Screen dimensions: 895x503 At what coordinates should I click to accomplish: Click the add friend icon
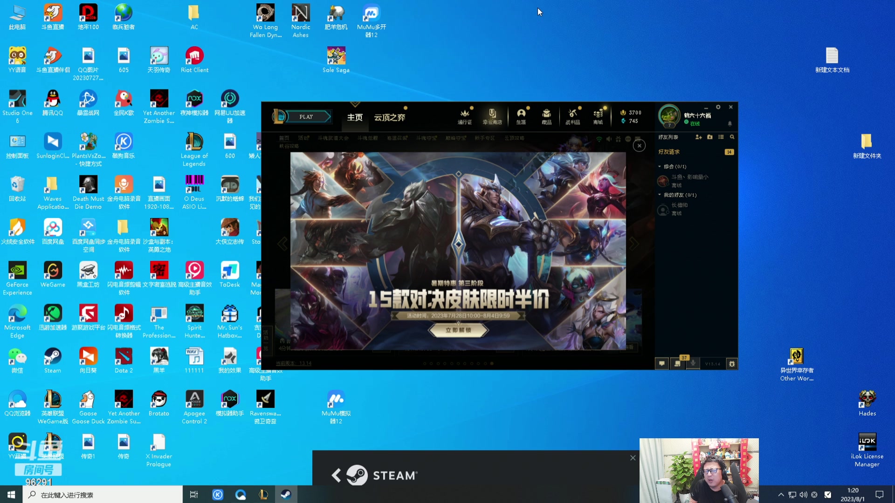[698, 137]
